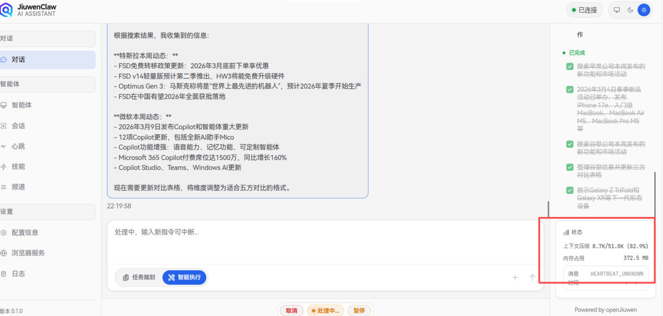The height and width of the screenshot is (316, 663).
Task: Click the 22:19:58 message timestamp
Action: point(119,206)
